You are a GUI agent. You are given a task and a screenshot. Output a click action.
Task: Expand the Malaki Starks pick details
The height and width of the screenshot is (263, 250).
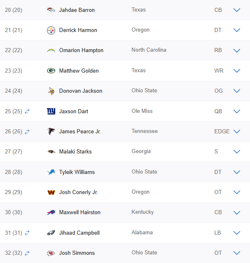(236, 152)
